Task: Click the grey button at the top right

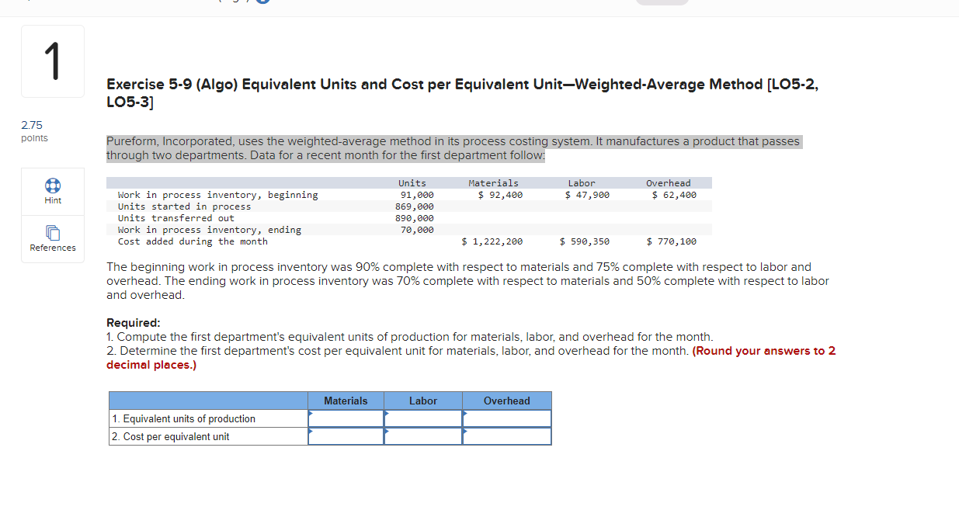Action: [662, 2]
